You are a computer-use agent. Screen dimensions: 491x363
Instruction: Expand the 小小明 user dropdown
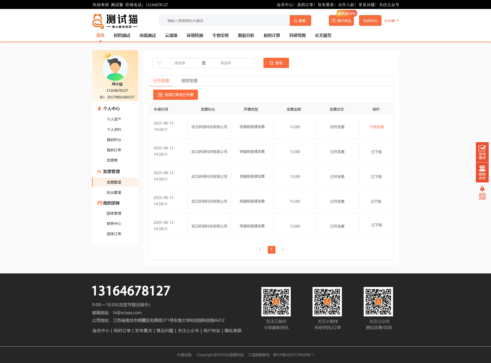pos(391,21)
